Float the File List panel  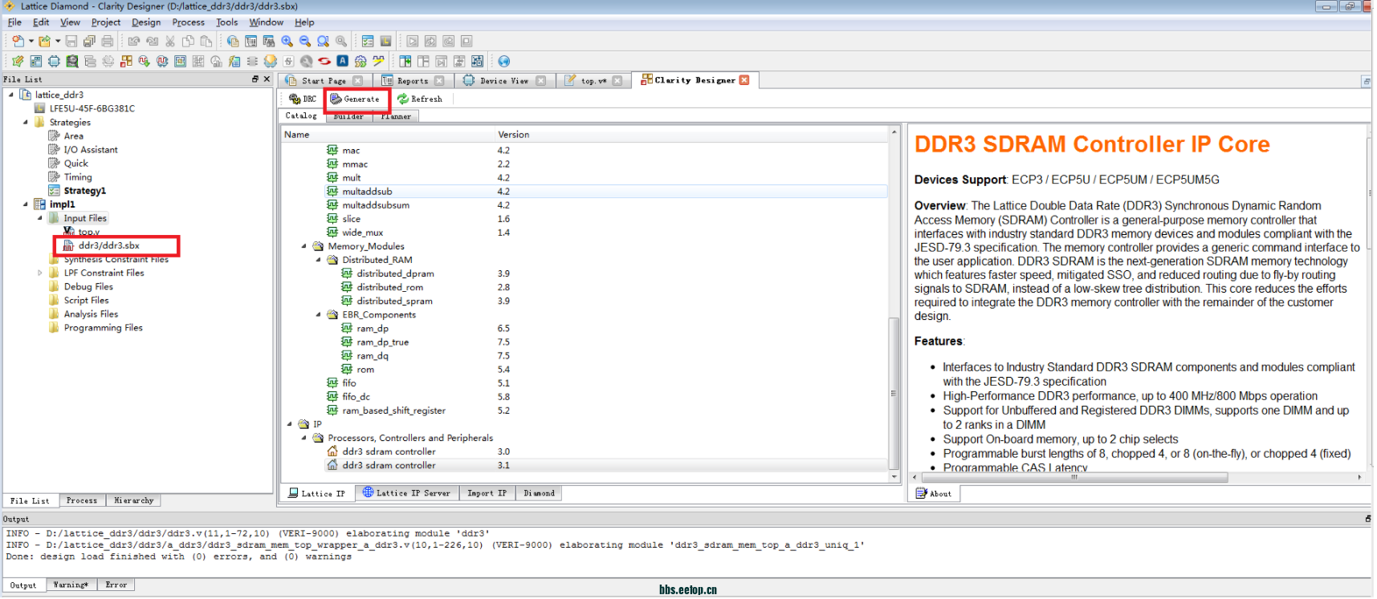click(x=255, y=79)
